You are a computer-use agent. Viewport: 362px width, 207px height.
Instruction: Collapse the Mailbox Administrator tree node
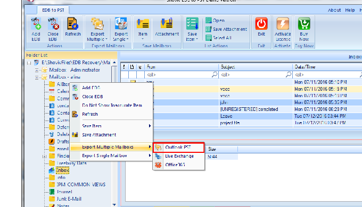[37, 70]
